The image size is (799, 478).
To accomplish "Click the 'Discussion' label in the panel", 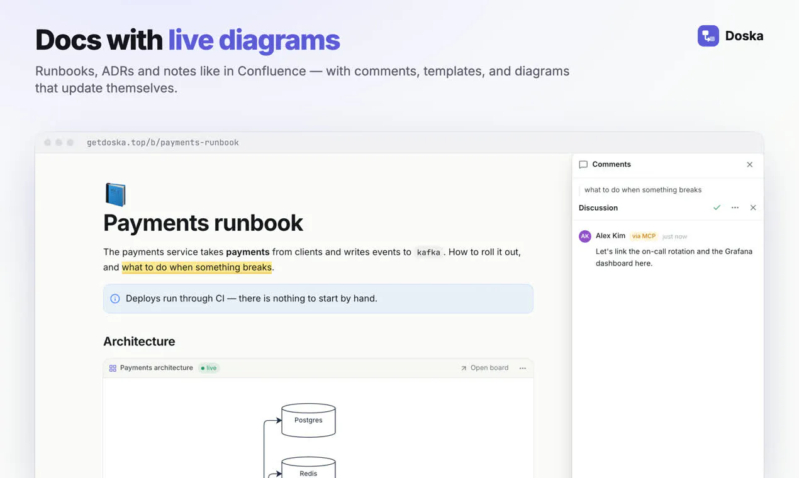I will click(598, 208).
